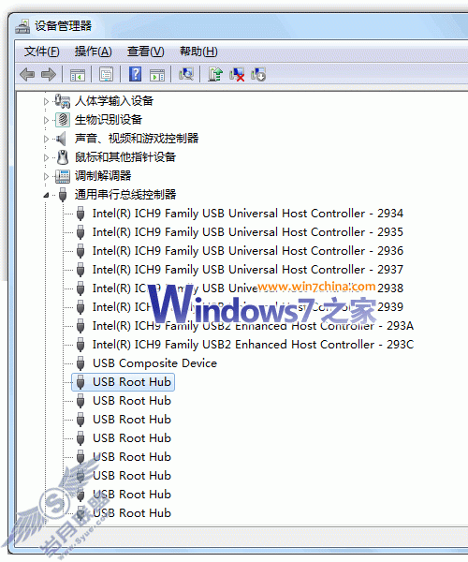Open the 帮助(H) menu
The height and width of the screenshot is (562, 468).
pyautogui.click(x=198, y=52)
